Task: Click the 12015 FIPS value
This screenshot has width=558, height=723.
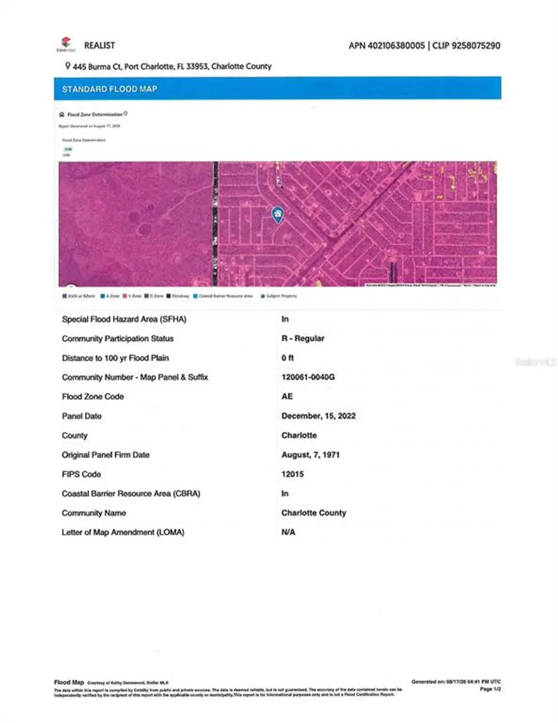Action: [x=292, y=474]
